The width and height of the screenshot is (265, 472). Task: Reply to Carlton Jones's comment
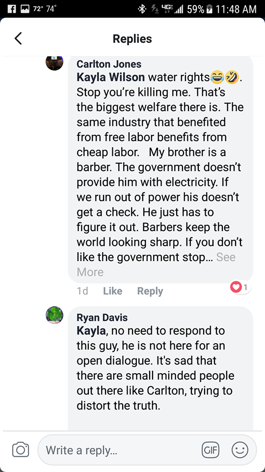coord(150,291)
